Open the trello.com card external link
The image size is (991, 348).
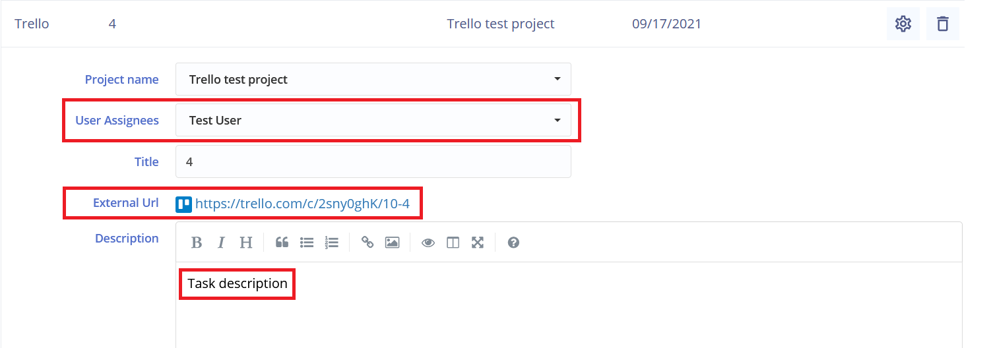[x=302, y=204]
